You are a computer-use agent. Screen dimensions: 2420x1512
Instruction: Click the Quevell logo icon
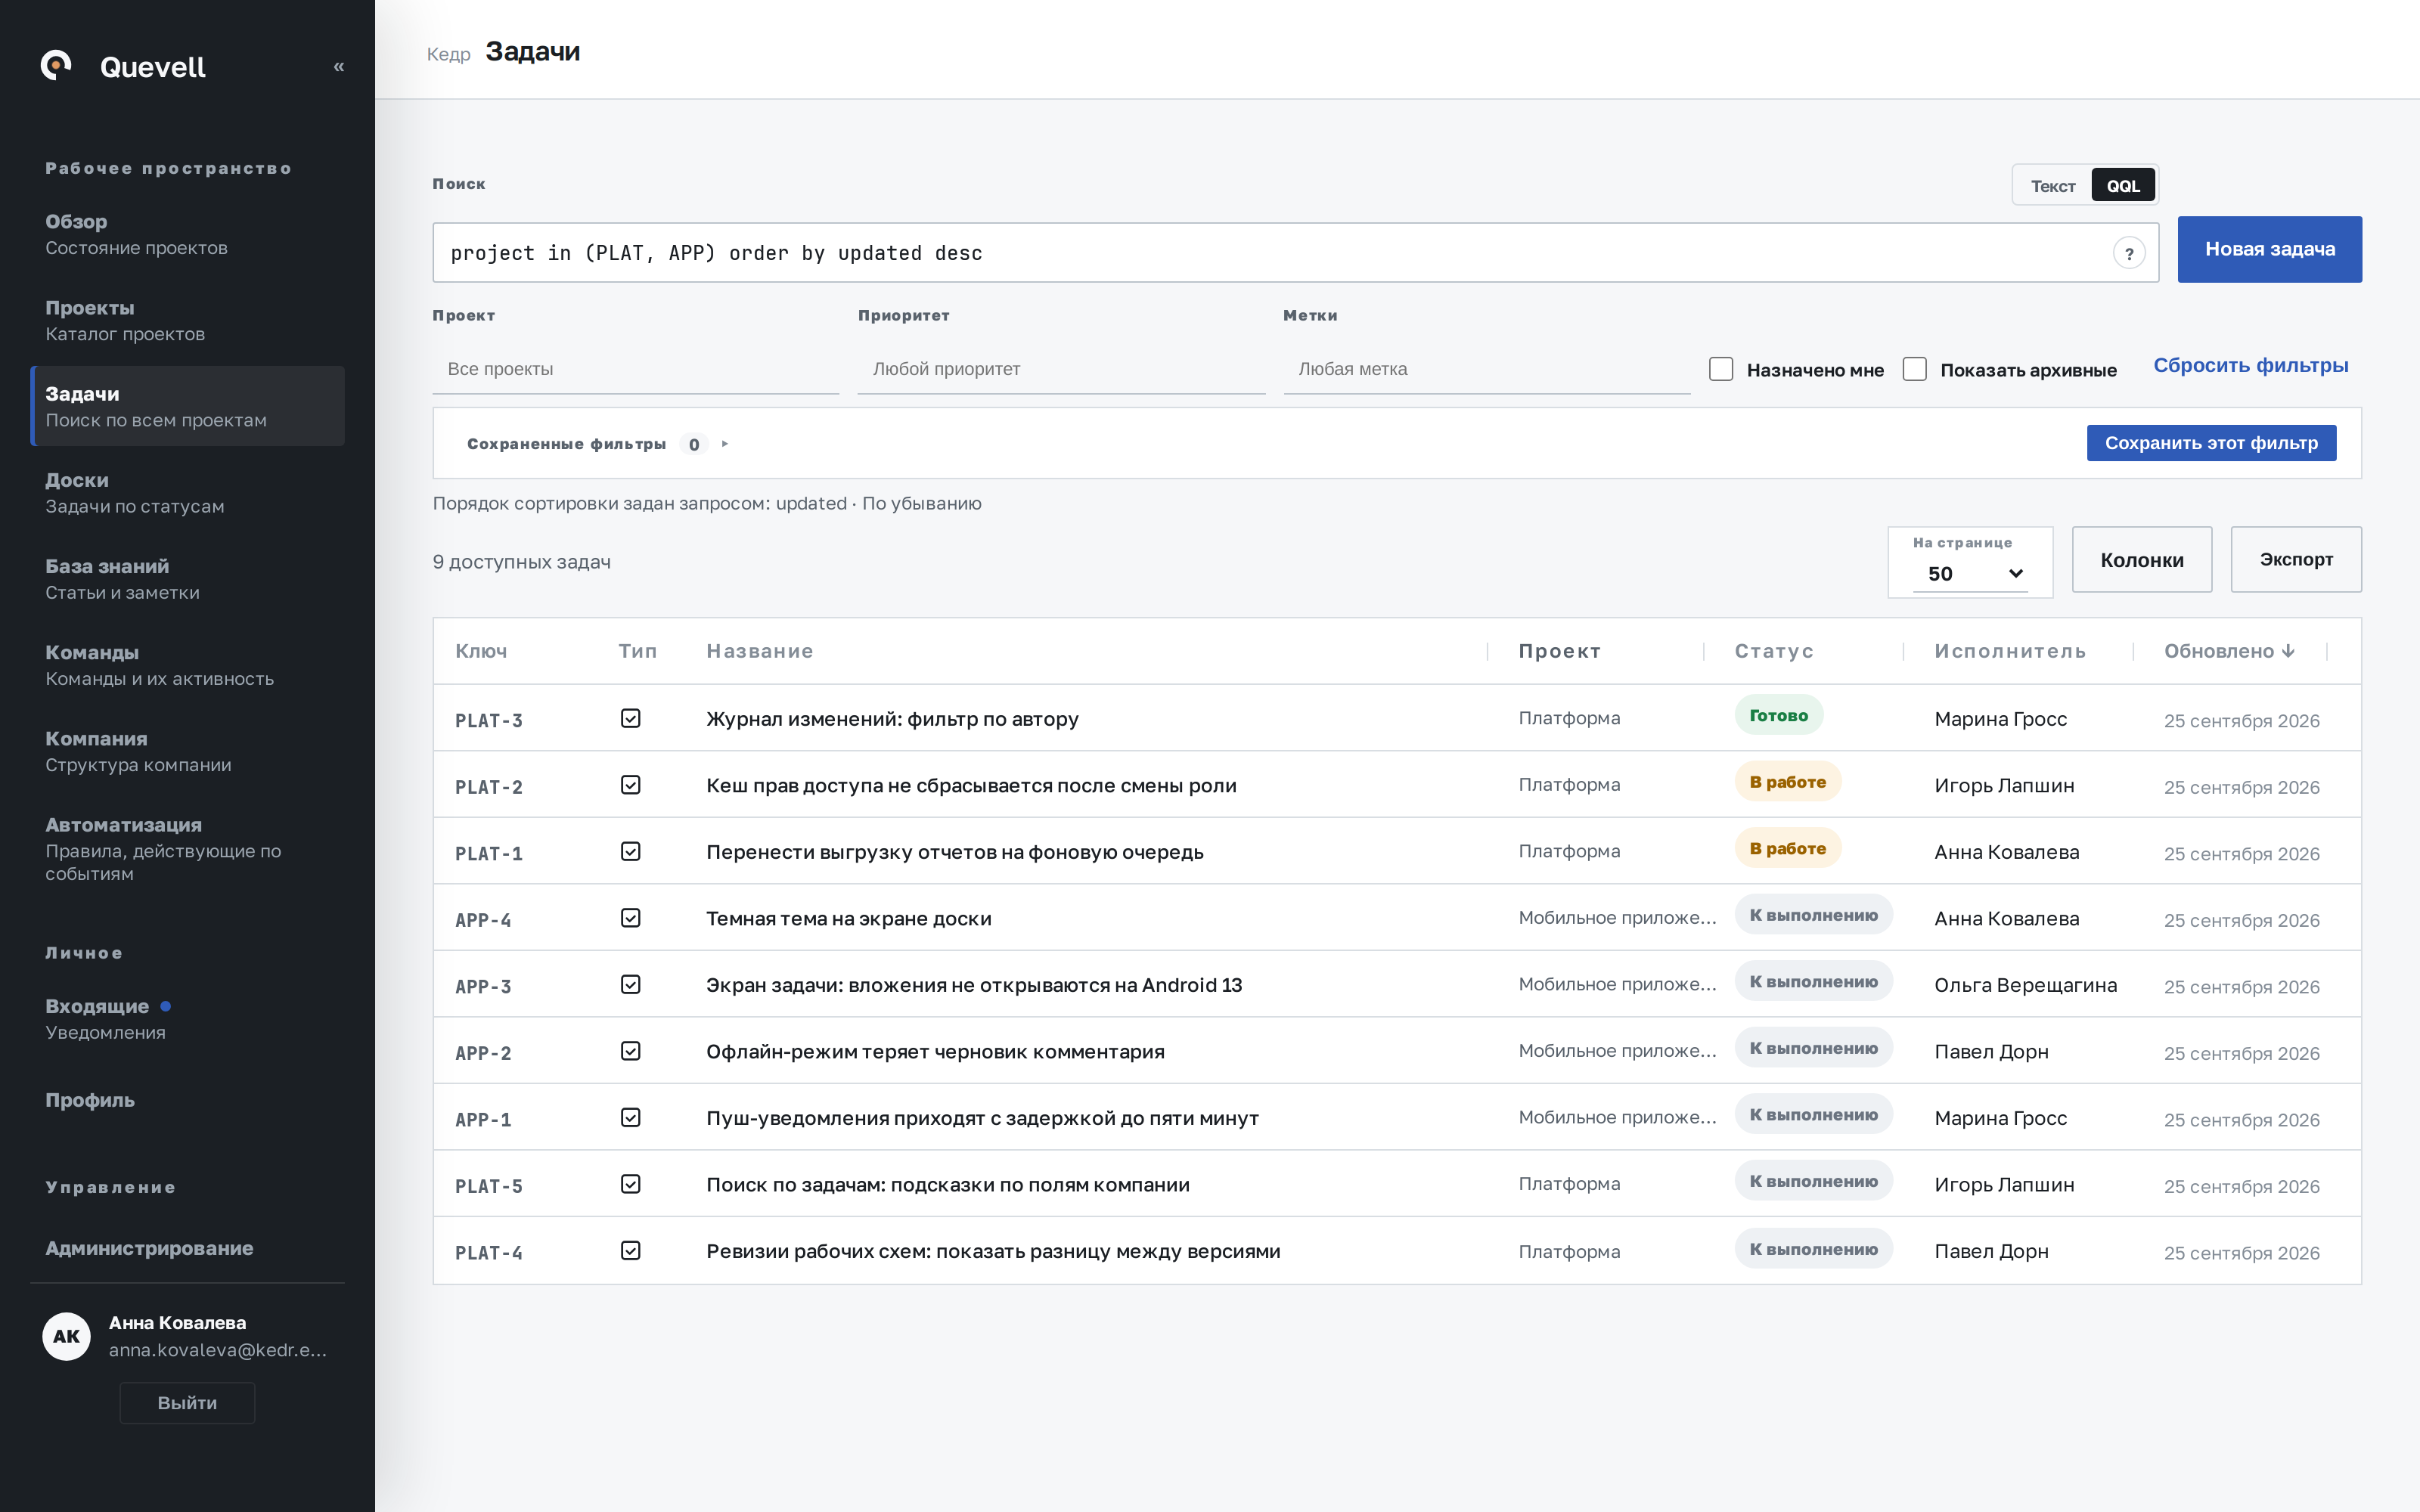click(56, 65)
